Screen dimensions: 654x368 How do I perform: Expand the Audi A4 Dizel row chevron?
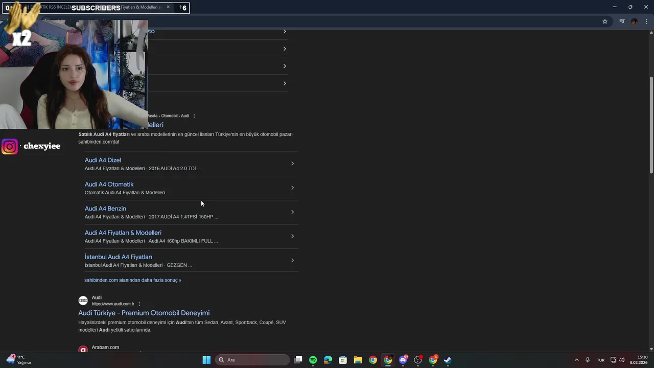[292, 164]
